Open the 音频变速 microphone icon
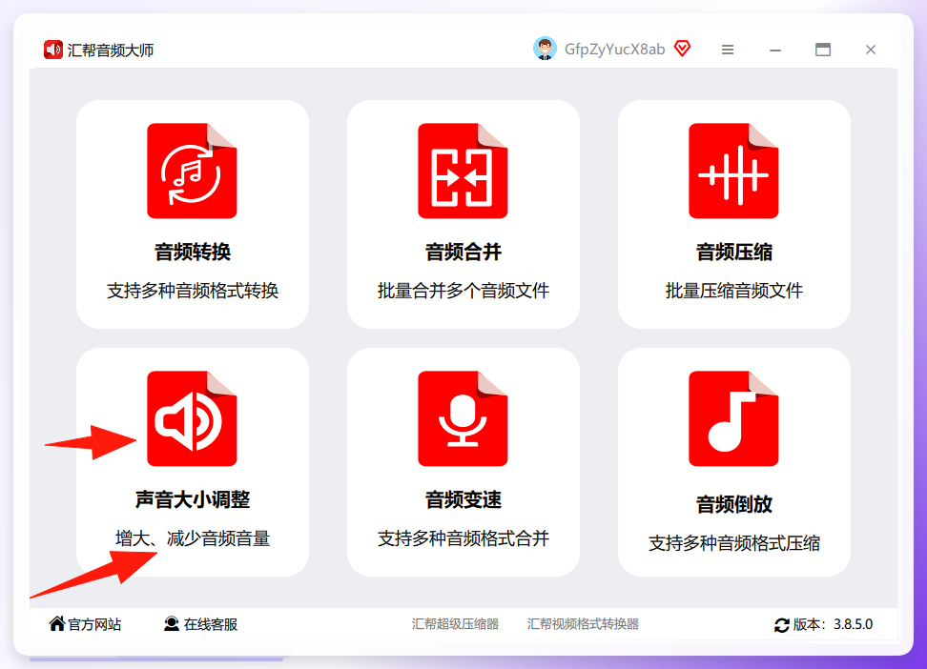The width and height of the screenshot is (927, 669). tap(463, 418)
